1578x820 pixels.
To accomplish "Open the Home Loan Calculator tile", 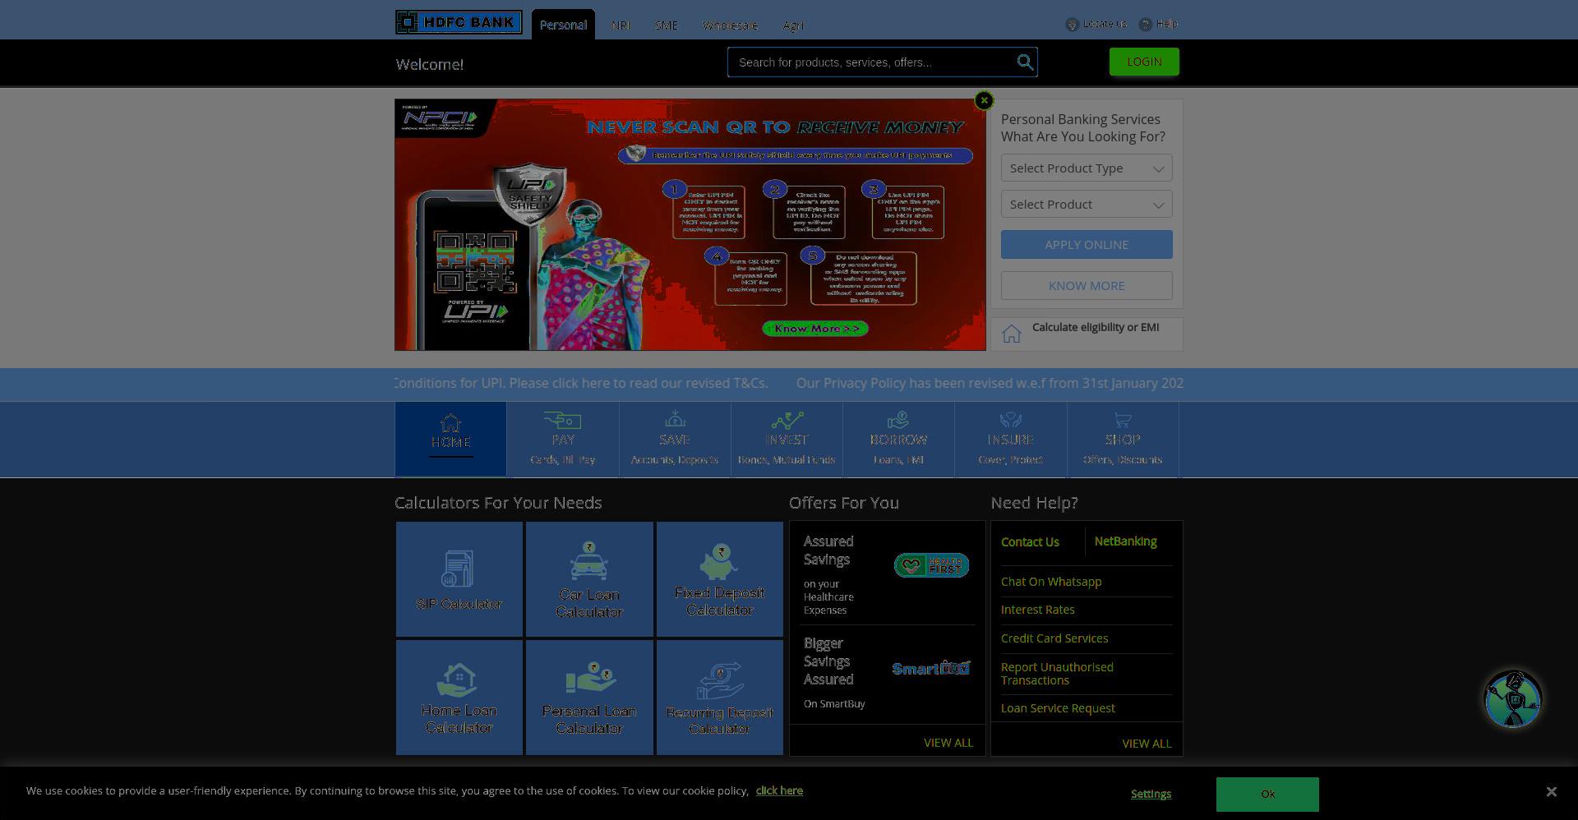I will point(459,698).
